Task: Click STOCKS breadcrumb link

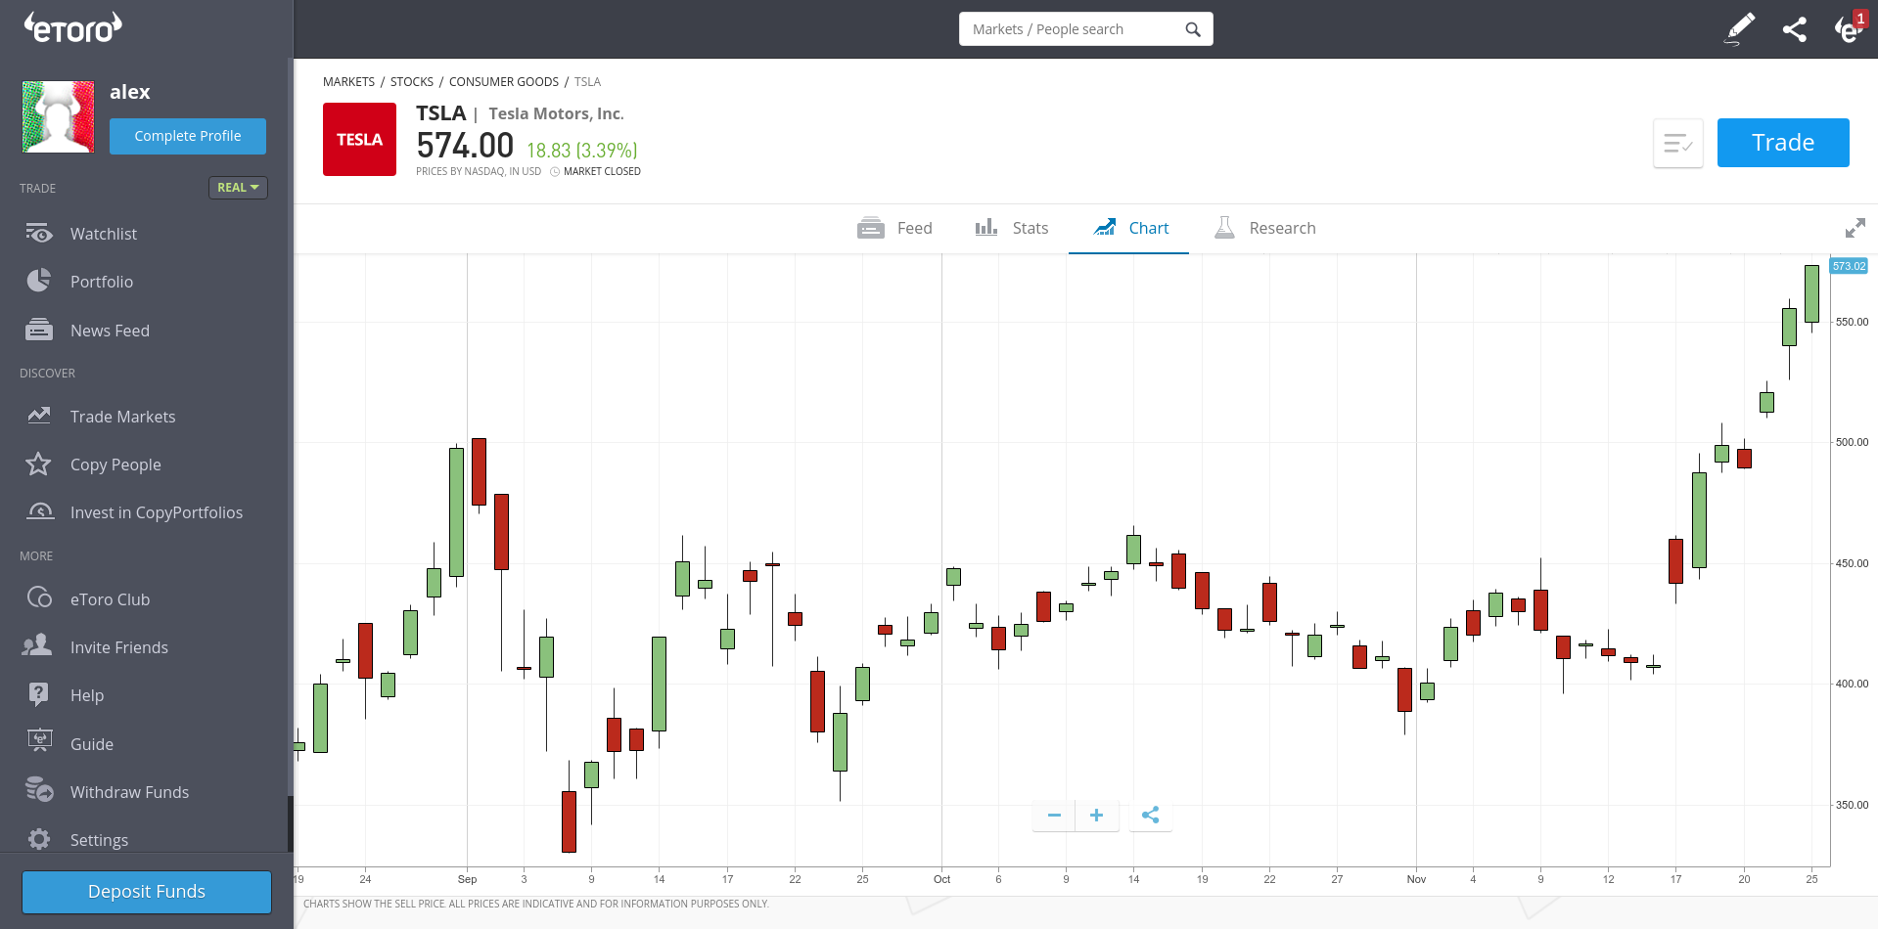Action: point(412,82)
